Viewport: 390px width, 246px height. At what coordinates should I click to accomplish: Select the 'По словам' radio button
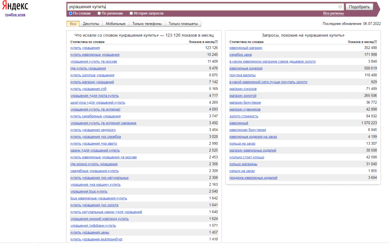coord(70,14)
